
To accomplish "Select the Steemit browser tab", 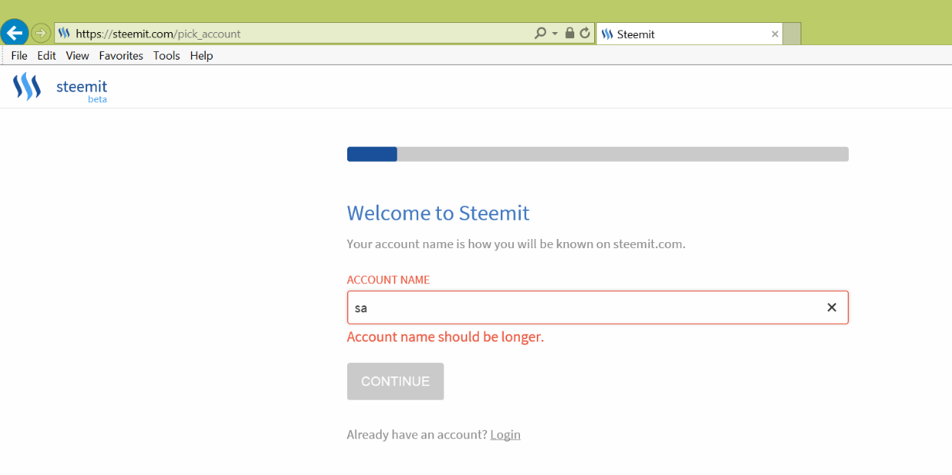I will click(x=689, y=34).
